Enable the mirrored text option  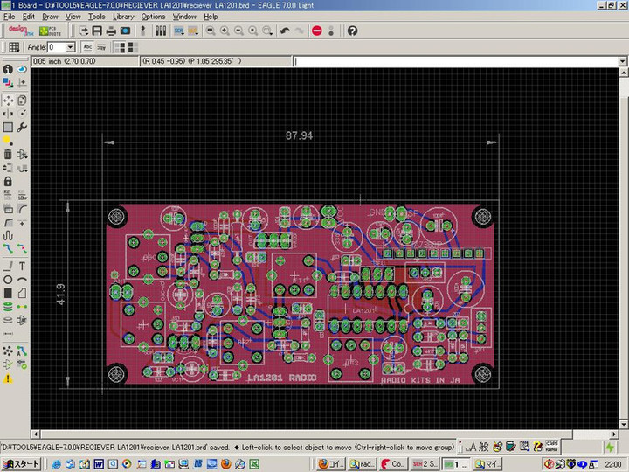click(x=101, y=47)
